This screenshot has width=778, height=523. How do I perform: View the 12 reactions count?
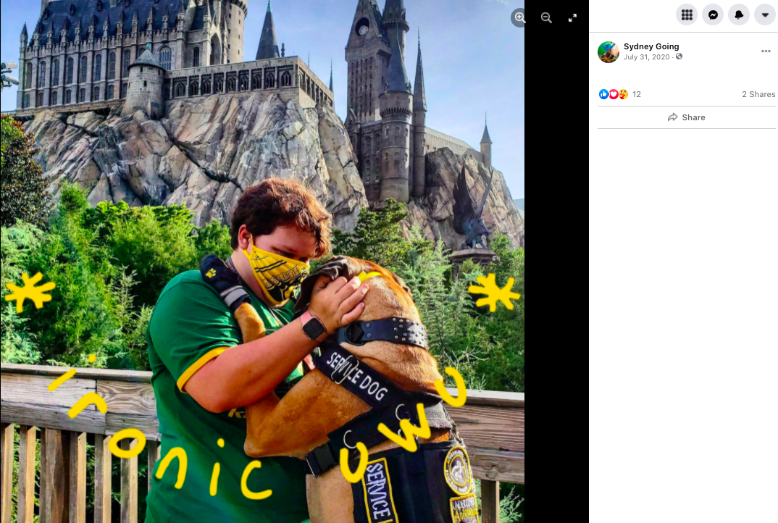(x=637, y=94)
